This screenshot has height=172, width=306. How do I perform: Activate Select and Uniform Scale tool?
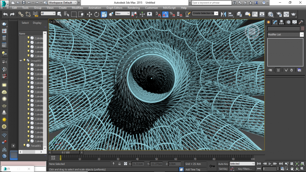(x=104, y=14)
